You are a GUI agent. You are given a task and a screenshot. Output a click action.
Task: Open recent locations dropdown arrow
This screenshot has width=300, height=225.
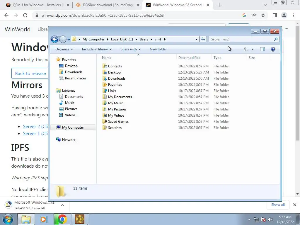click(69, 40)
